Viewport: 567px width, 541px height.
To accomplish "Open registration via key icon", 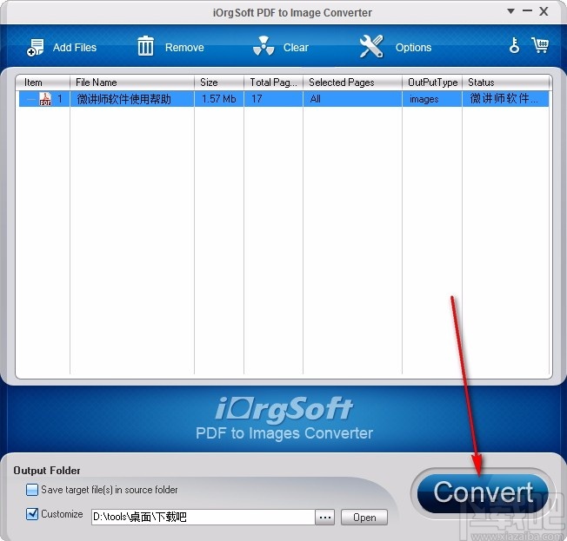I will pos(514,45).
